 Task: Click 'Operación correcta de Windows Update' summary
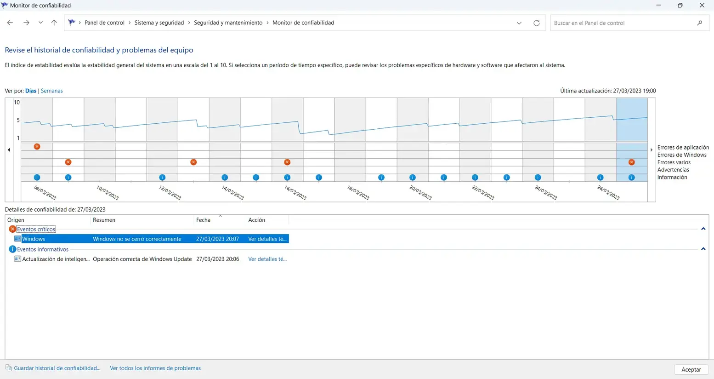(142, 259)
